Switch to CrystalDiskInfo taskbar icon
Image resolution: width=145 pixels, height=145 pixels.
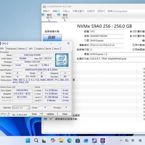coord(94,140)
